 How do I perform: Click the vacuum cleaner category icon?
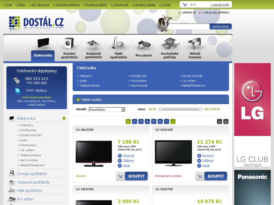(118, 43)
